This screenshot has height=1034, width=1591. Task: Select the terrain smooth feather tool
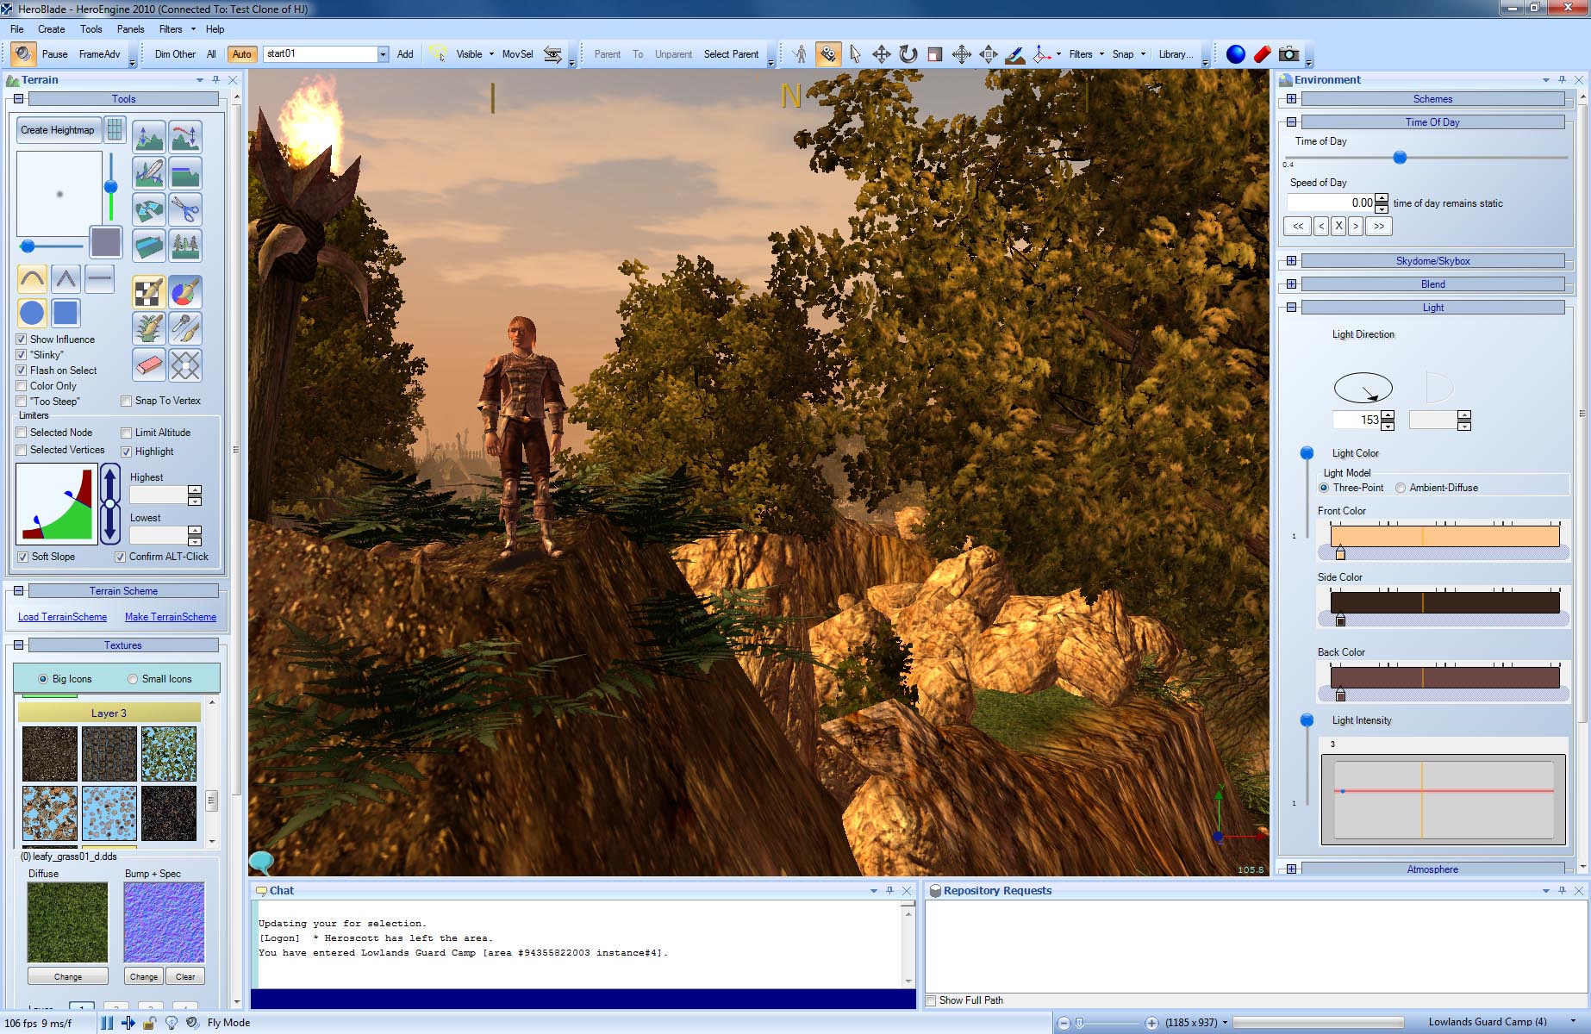[149, 173]
